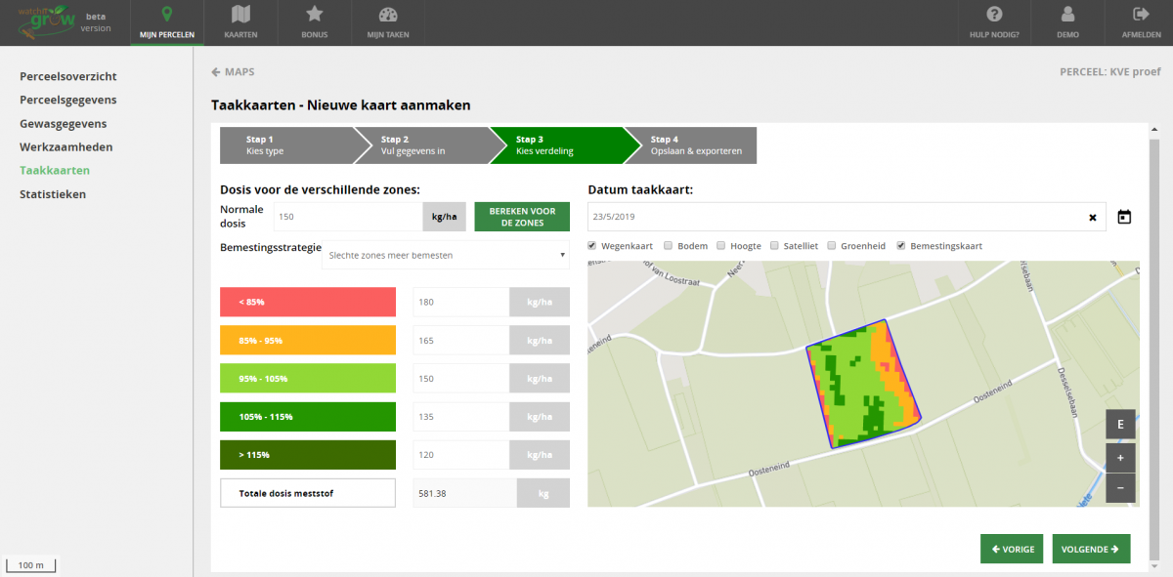The width and height of the screenshot is (1173, 577).
Task: Enable the Satelliet layer checkbox
Action: (x=774, y=246)
